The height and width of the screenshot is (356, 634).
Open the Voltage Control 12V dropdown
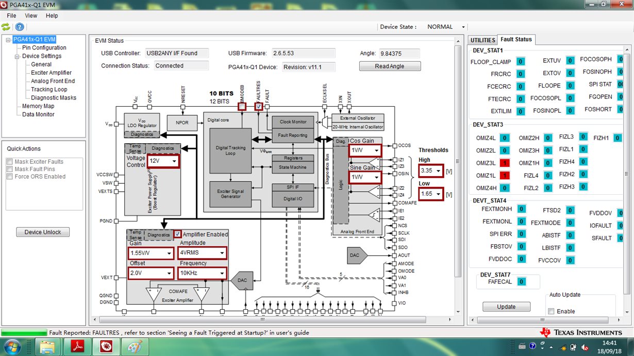pos(163,161)
